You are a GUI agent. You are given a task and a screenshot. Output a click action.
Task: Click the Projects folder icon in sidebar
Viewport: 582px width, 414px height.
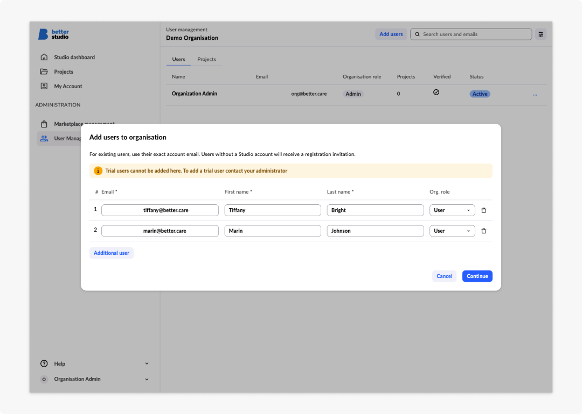point(44,72)
